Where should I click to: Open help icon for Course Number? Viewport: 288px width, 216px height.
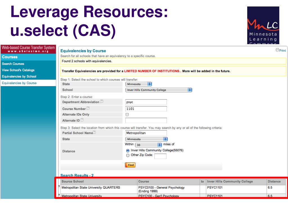[x=88, y=108]
